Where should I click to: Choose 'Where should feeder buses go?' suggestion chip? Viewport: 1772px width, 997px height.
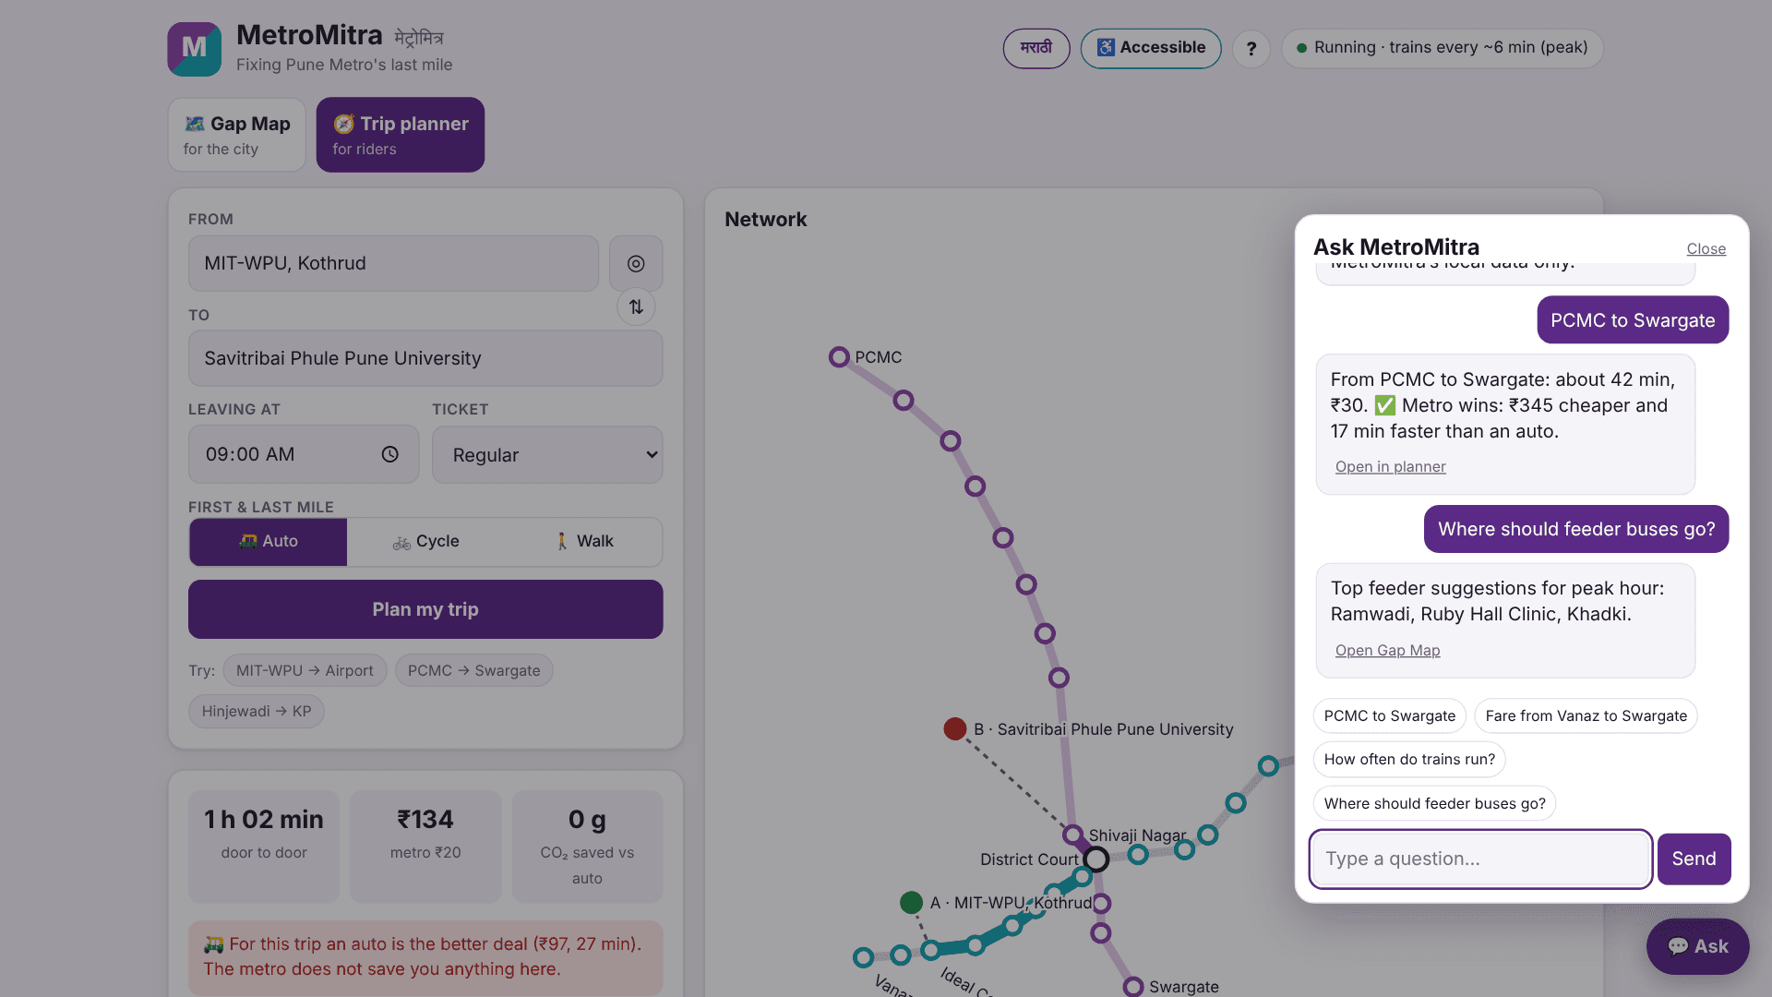(1434, 804)
